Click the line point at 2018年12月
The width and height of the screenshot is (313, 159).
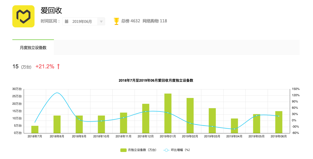click(x=146, y=112)
